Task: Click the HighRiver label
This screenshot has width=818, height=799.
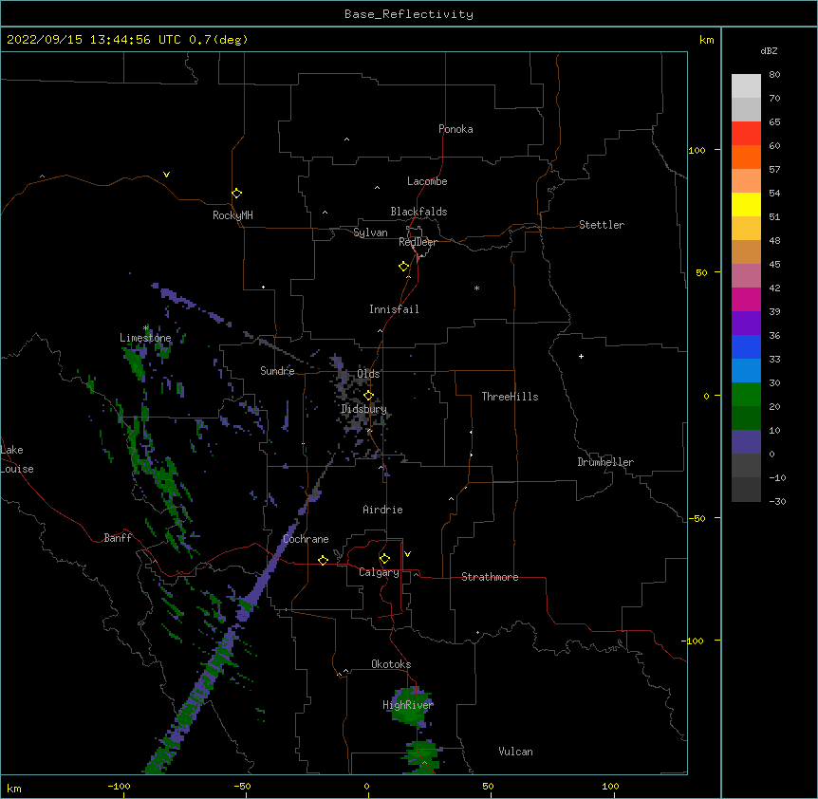Action: point(408,705)
